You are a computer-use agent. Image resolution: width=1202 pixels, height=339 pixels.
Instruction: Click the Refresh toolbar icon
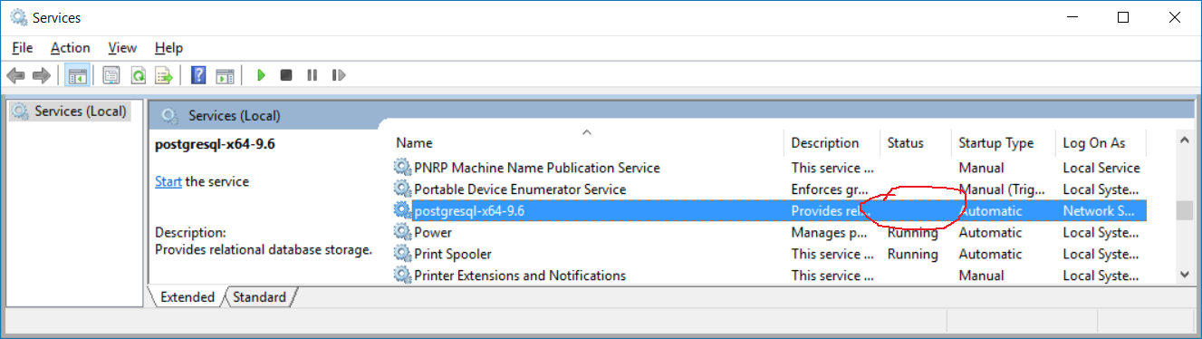tap(138, 75)
